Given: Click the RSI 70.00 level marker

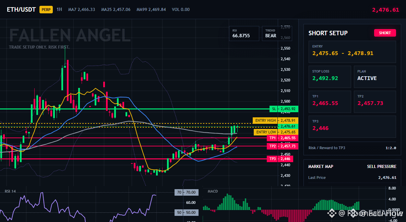Looking at the screenshot, I should [187, 192].
